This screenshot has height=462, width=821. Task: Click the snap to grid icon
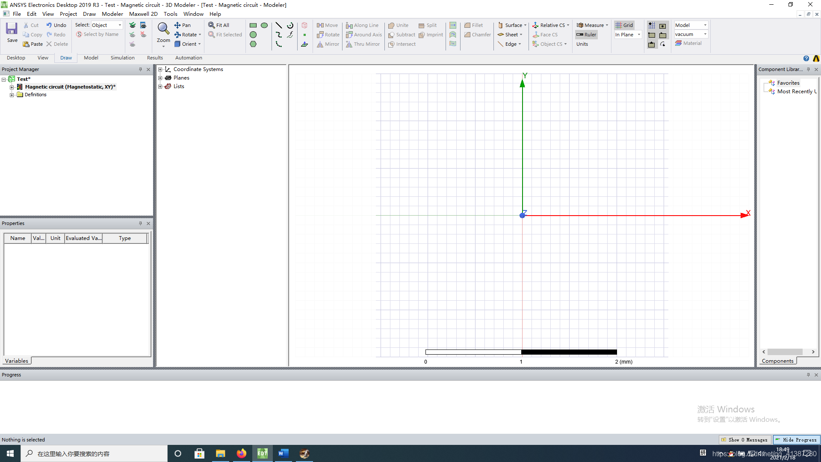pyautogui.click(x=652, y=25)
